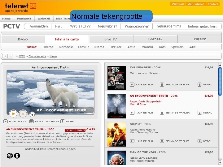Play the An Inconvenient Truth trailer video
The width and height of the screenshot is (223, 167).
[x=13, y=114]
